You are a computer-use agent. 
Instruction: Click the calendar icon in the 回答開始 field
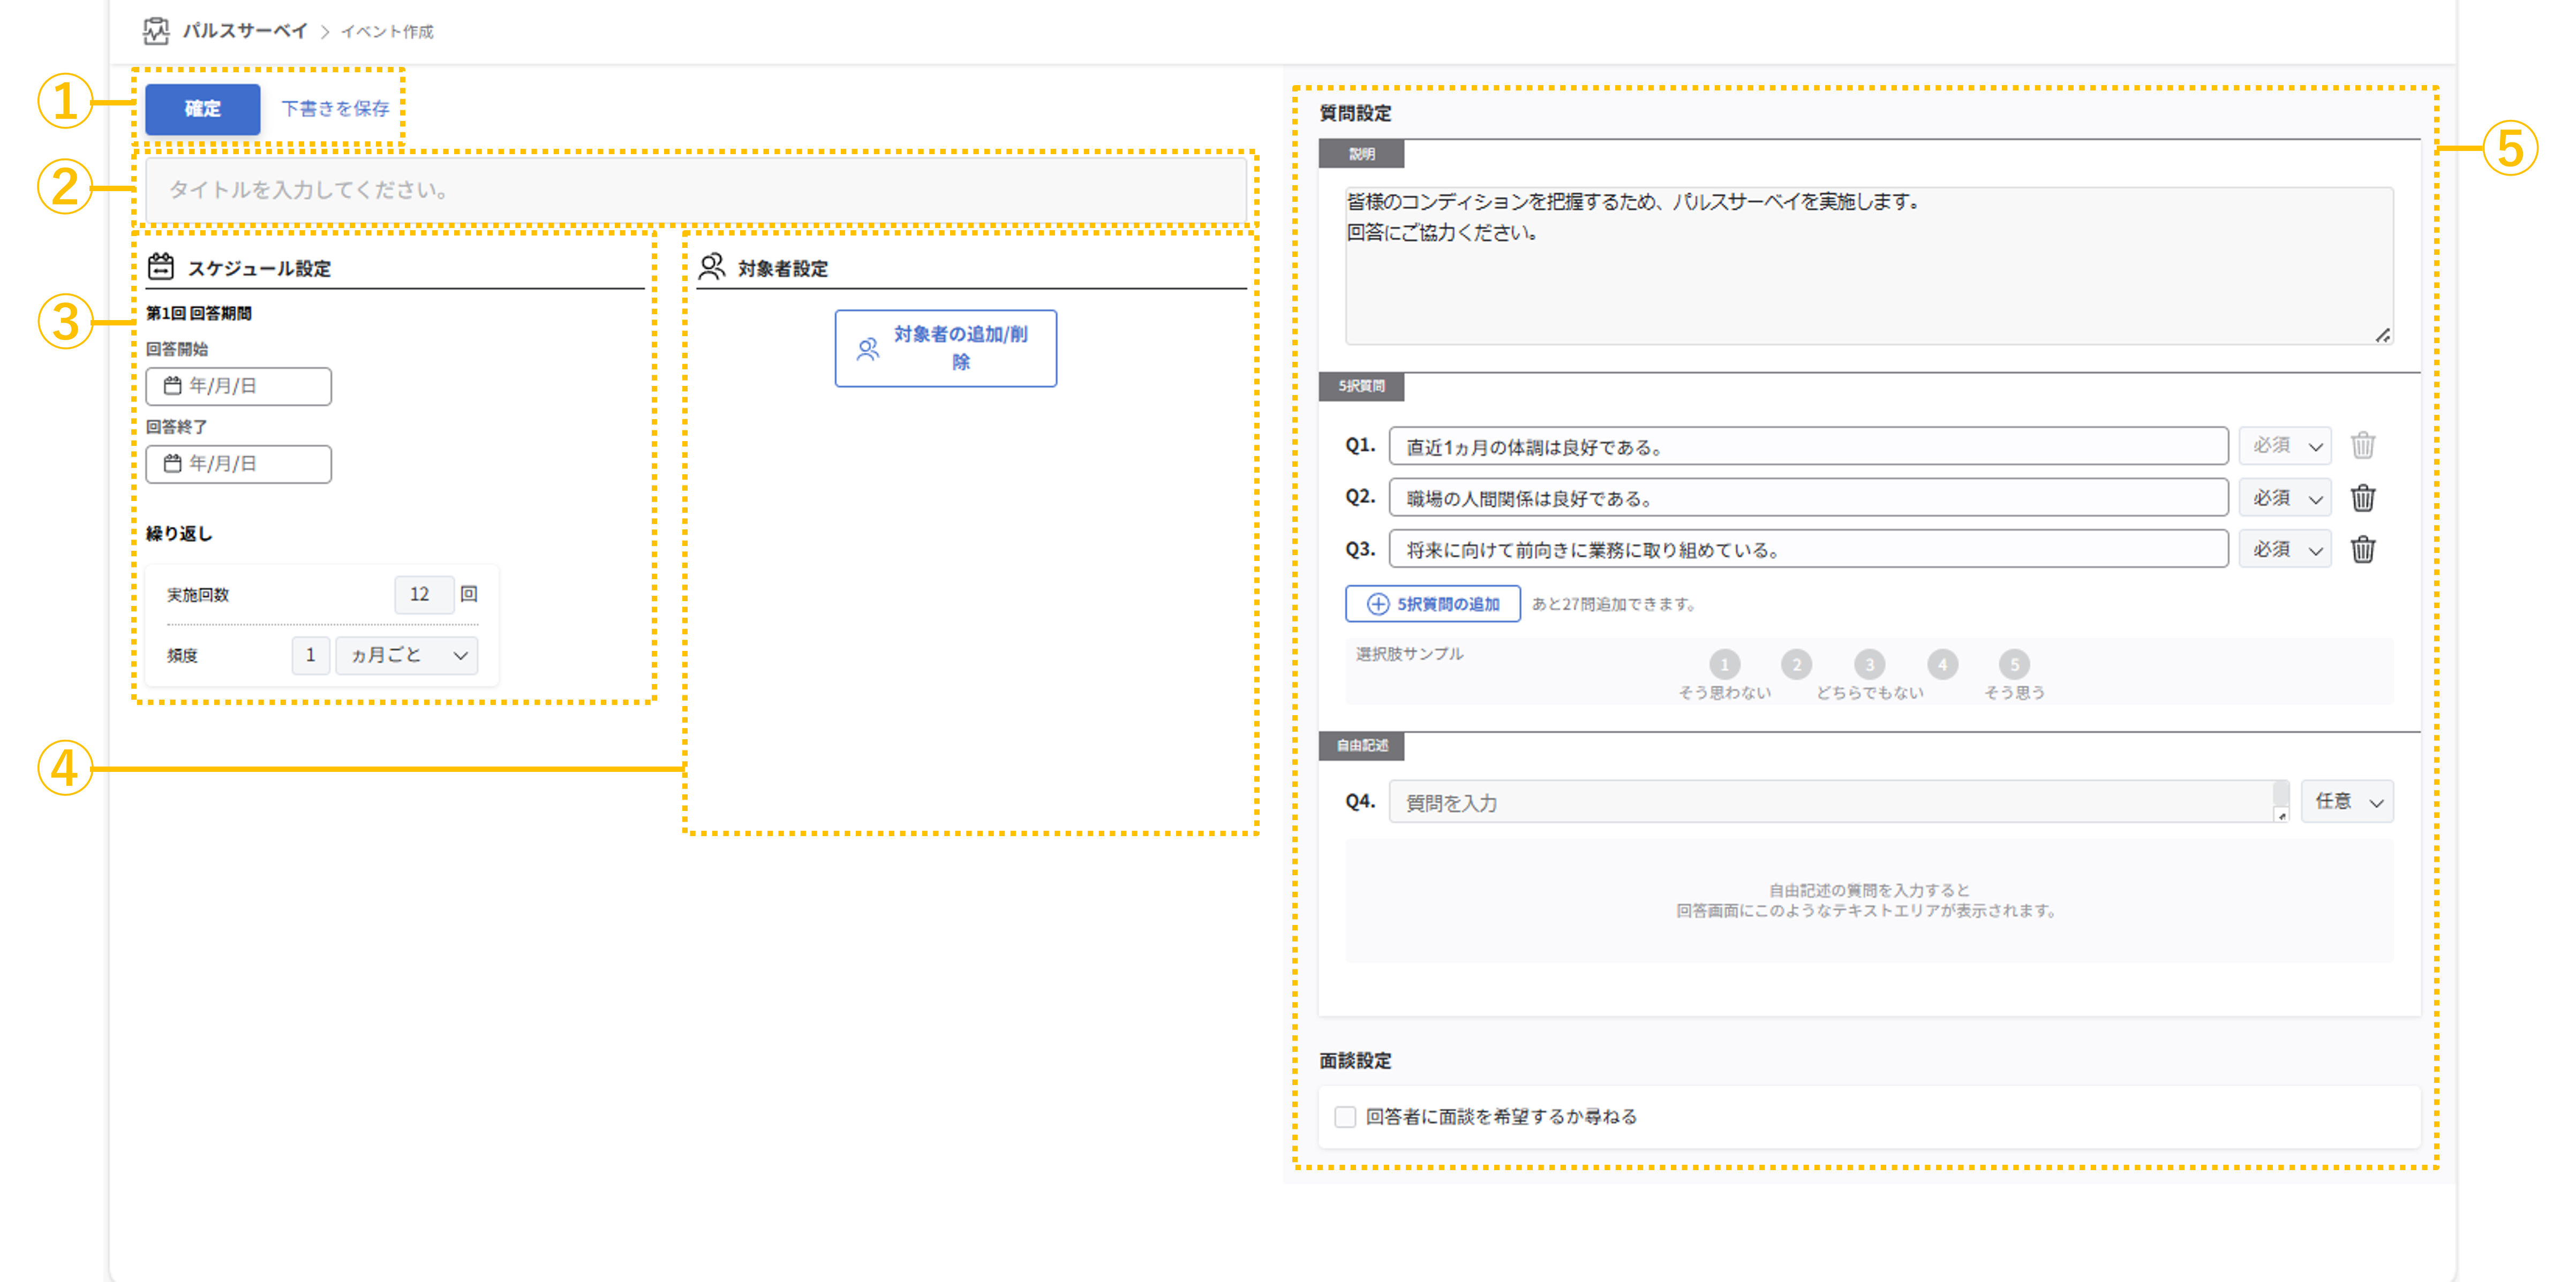(172, 386)
